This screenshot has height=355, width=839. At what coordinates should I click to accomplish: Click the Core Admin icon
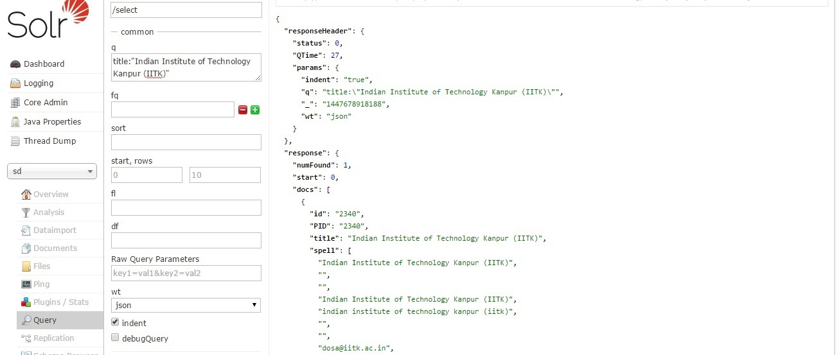click(x=15, y=103)
